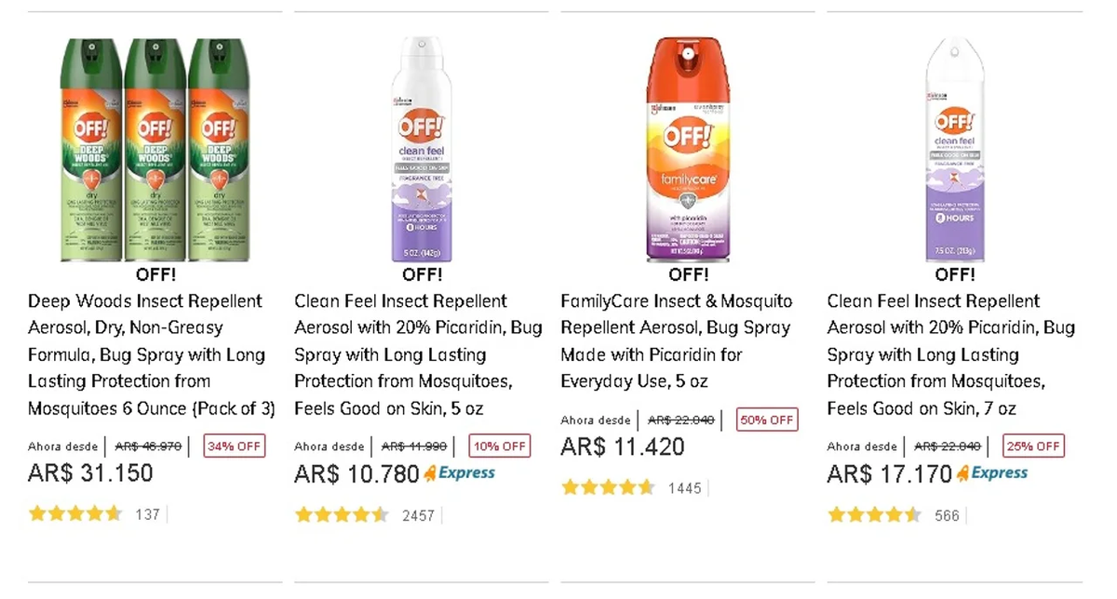Click the OFF! brand label above Clean Feel 5 oz title
The width and height of the screenshot is (1117, 599).
click(x=422, y=274)
